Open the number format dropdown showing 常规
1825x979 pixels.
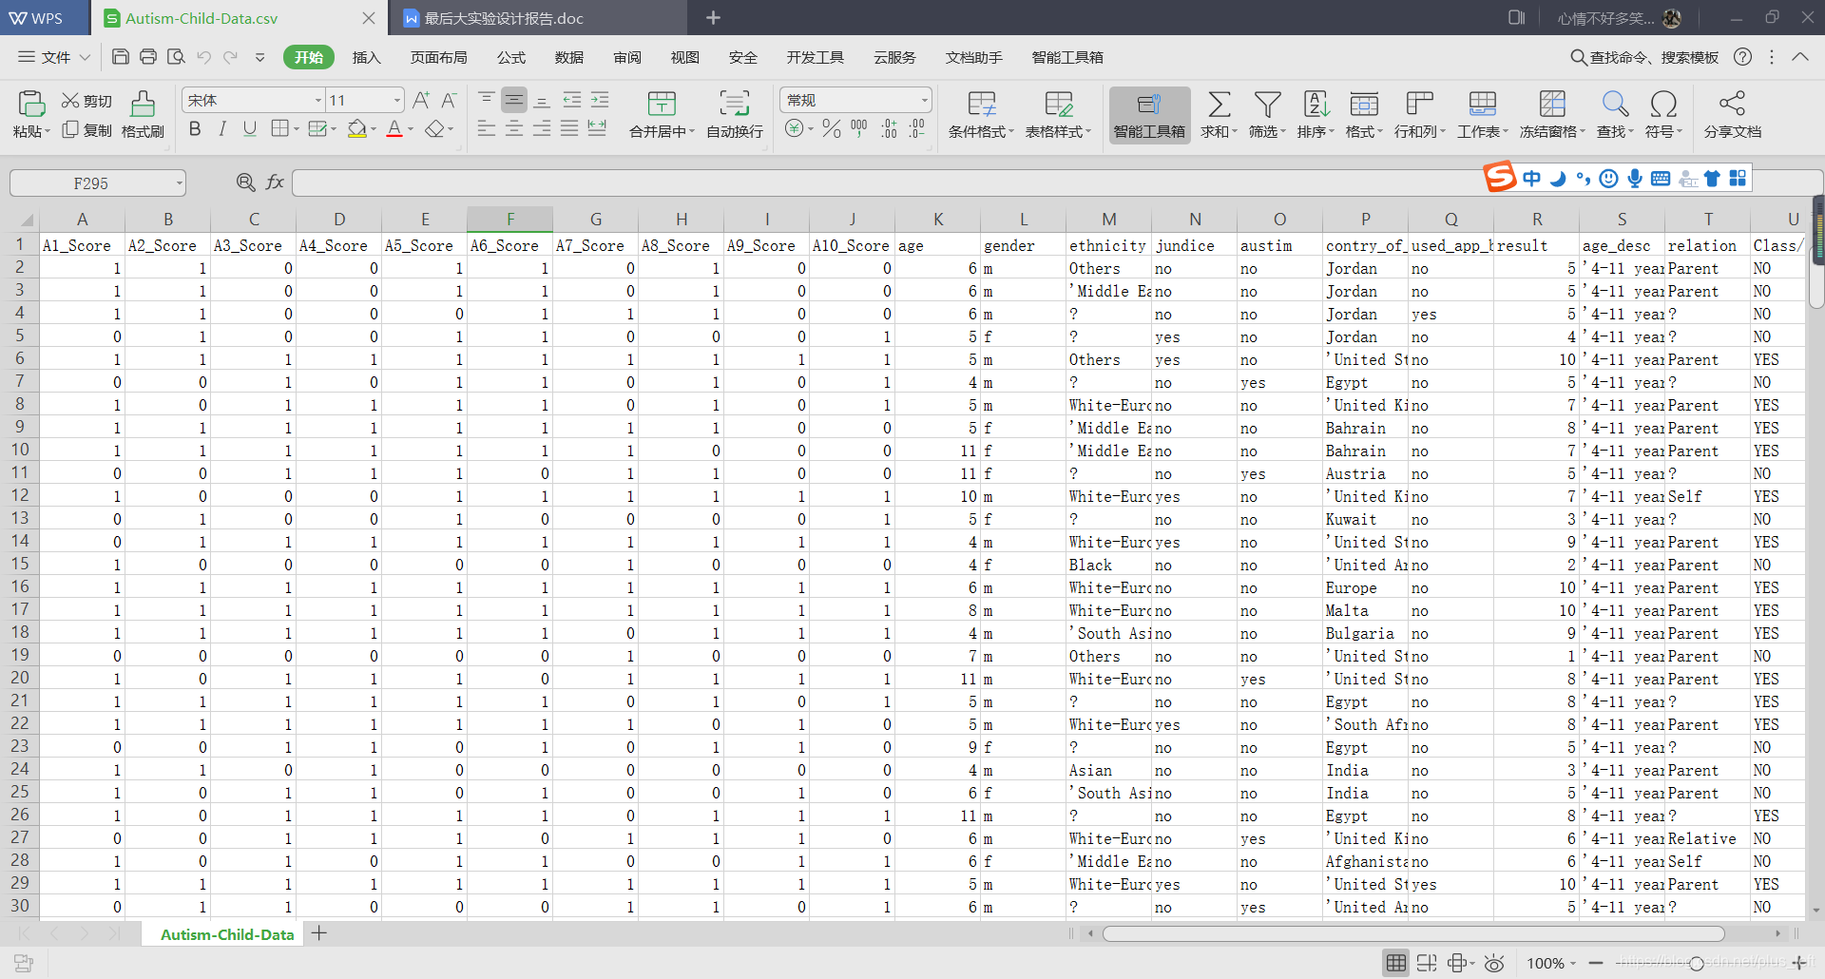pyautogui.click(x=924, y=101)
